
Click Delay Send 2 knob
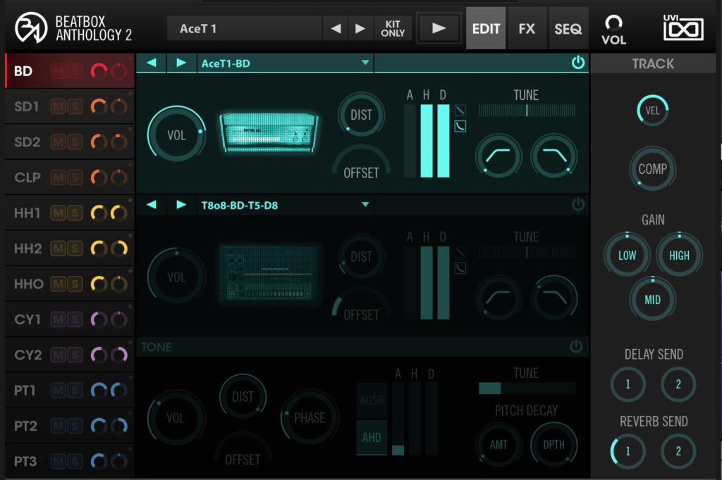click(678, 384)
